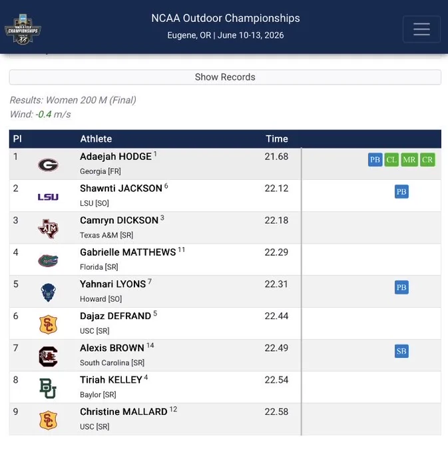Click the Time column header
This screenshot has height=453, width=448.
point(277,139)
